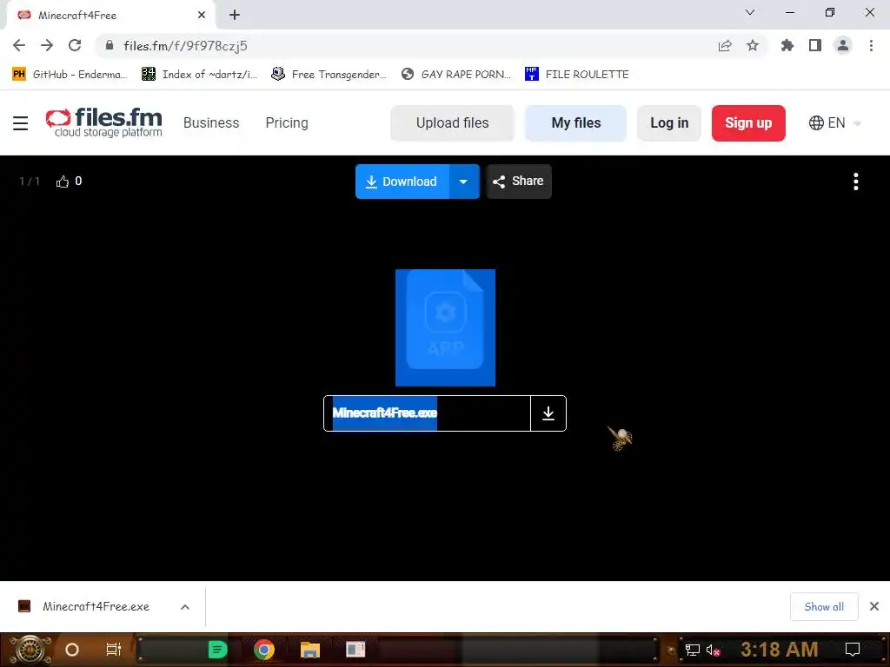
Task: Click the muted volume tray icon
Action: click(x=713, y=650)
